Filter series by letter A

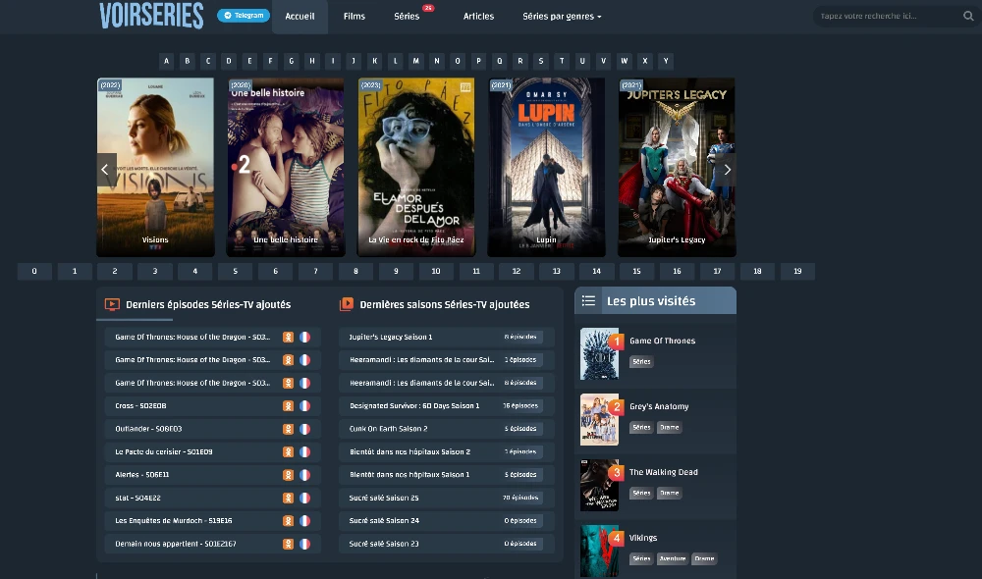(x=167, y=61)
